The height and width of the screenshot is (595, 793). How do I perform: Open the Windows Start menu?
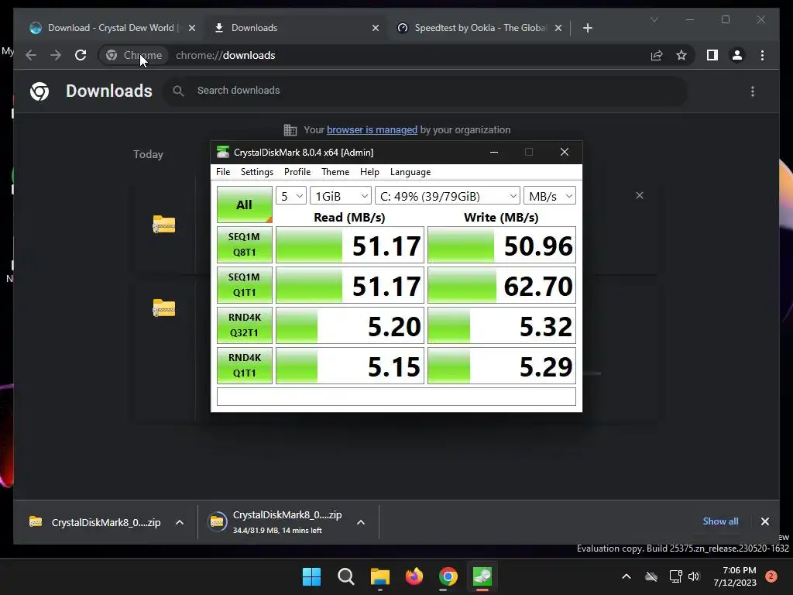(311, 576)
